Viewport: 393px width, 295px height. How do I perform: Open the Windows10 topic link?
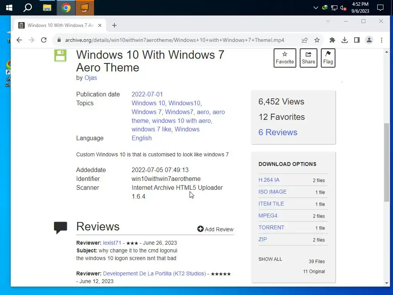[x=185, y=103]
